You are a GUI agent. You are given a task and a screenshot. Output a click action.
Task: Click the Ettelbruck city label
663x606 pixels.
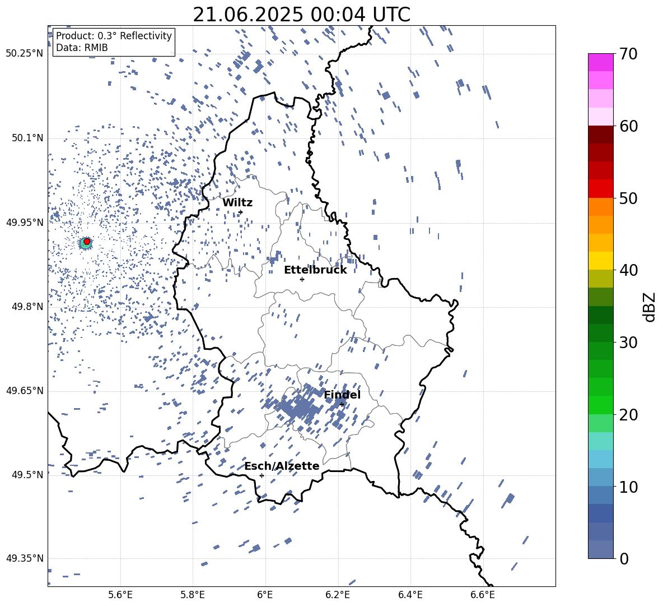click(x=315, y=270)
